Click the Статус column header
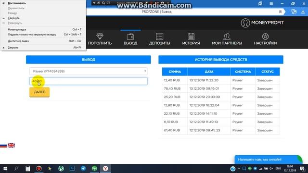The image size is (308, 173). pyautogui.click(x=268, y=72)
